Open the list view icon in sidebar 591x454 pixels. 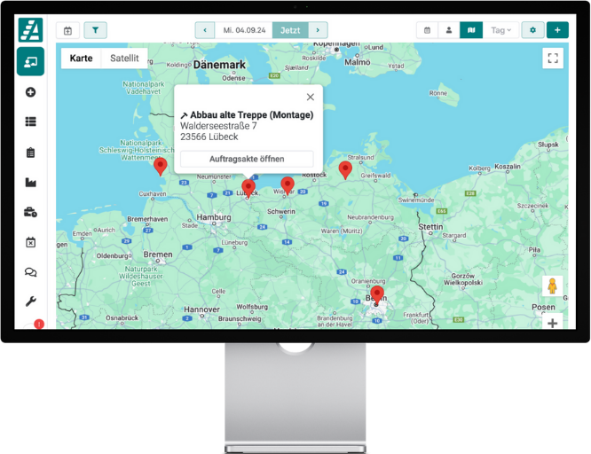click(x=30, y=122)
